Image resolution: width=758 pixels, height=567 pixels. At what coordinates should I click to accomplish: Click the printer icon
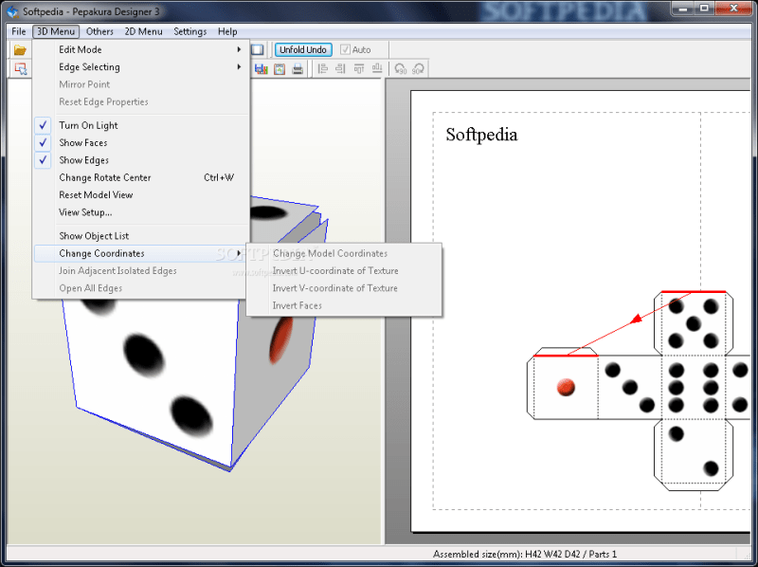298,68
